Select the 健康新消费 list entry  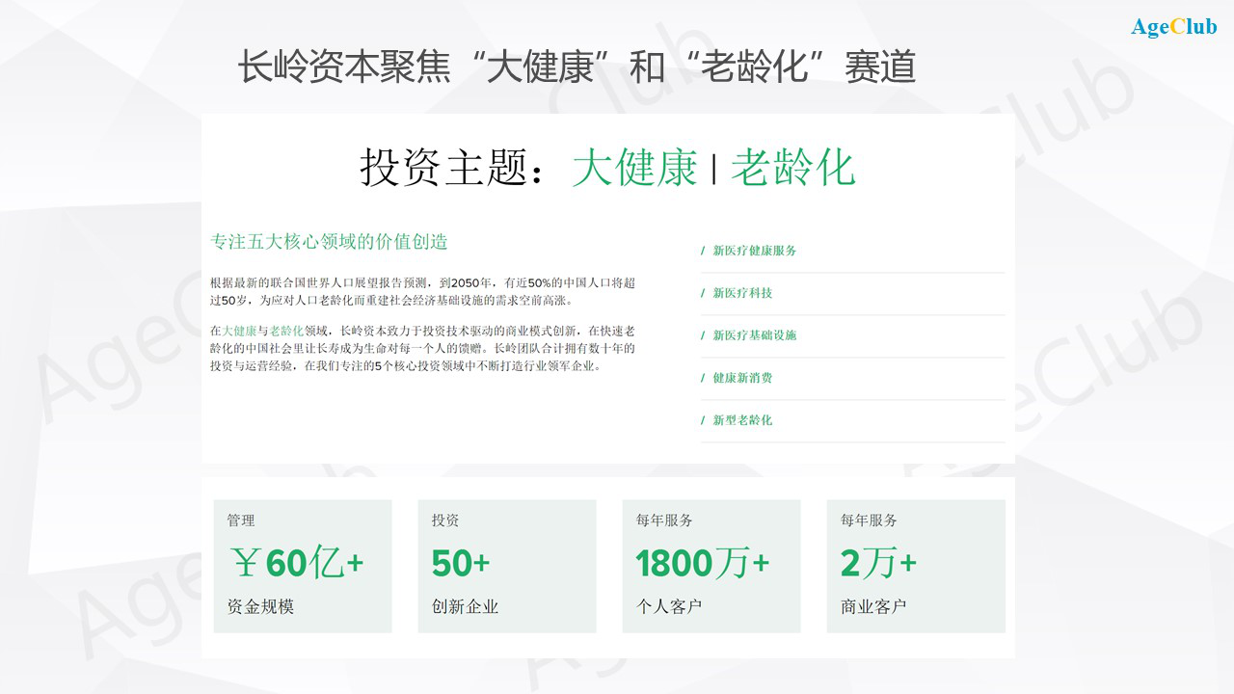coord(742,378)
